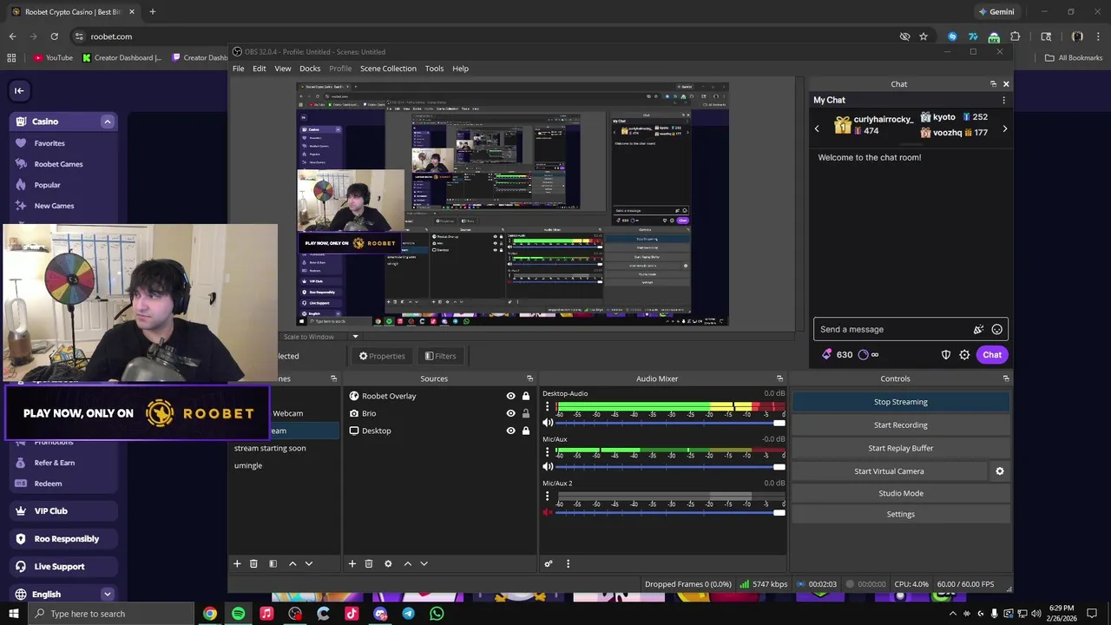This screenshot has width=1111, height=625.
Task: Open emote picker smiley in chat
Action: click(997, 329)
